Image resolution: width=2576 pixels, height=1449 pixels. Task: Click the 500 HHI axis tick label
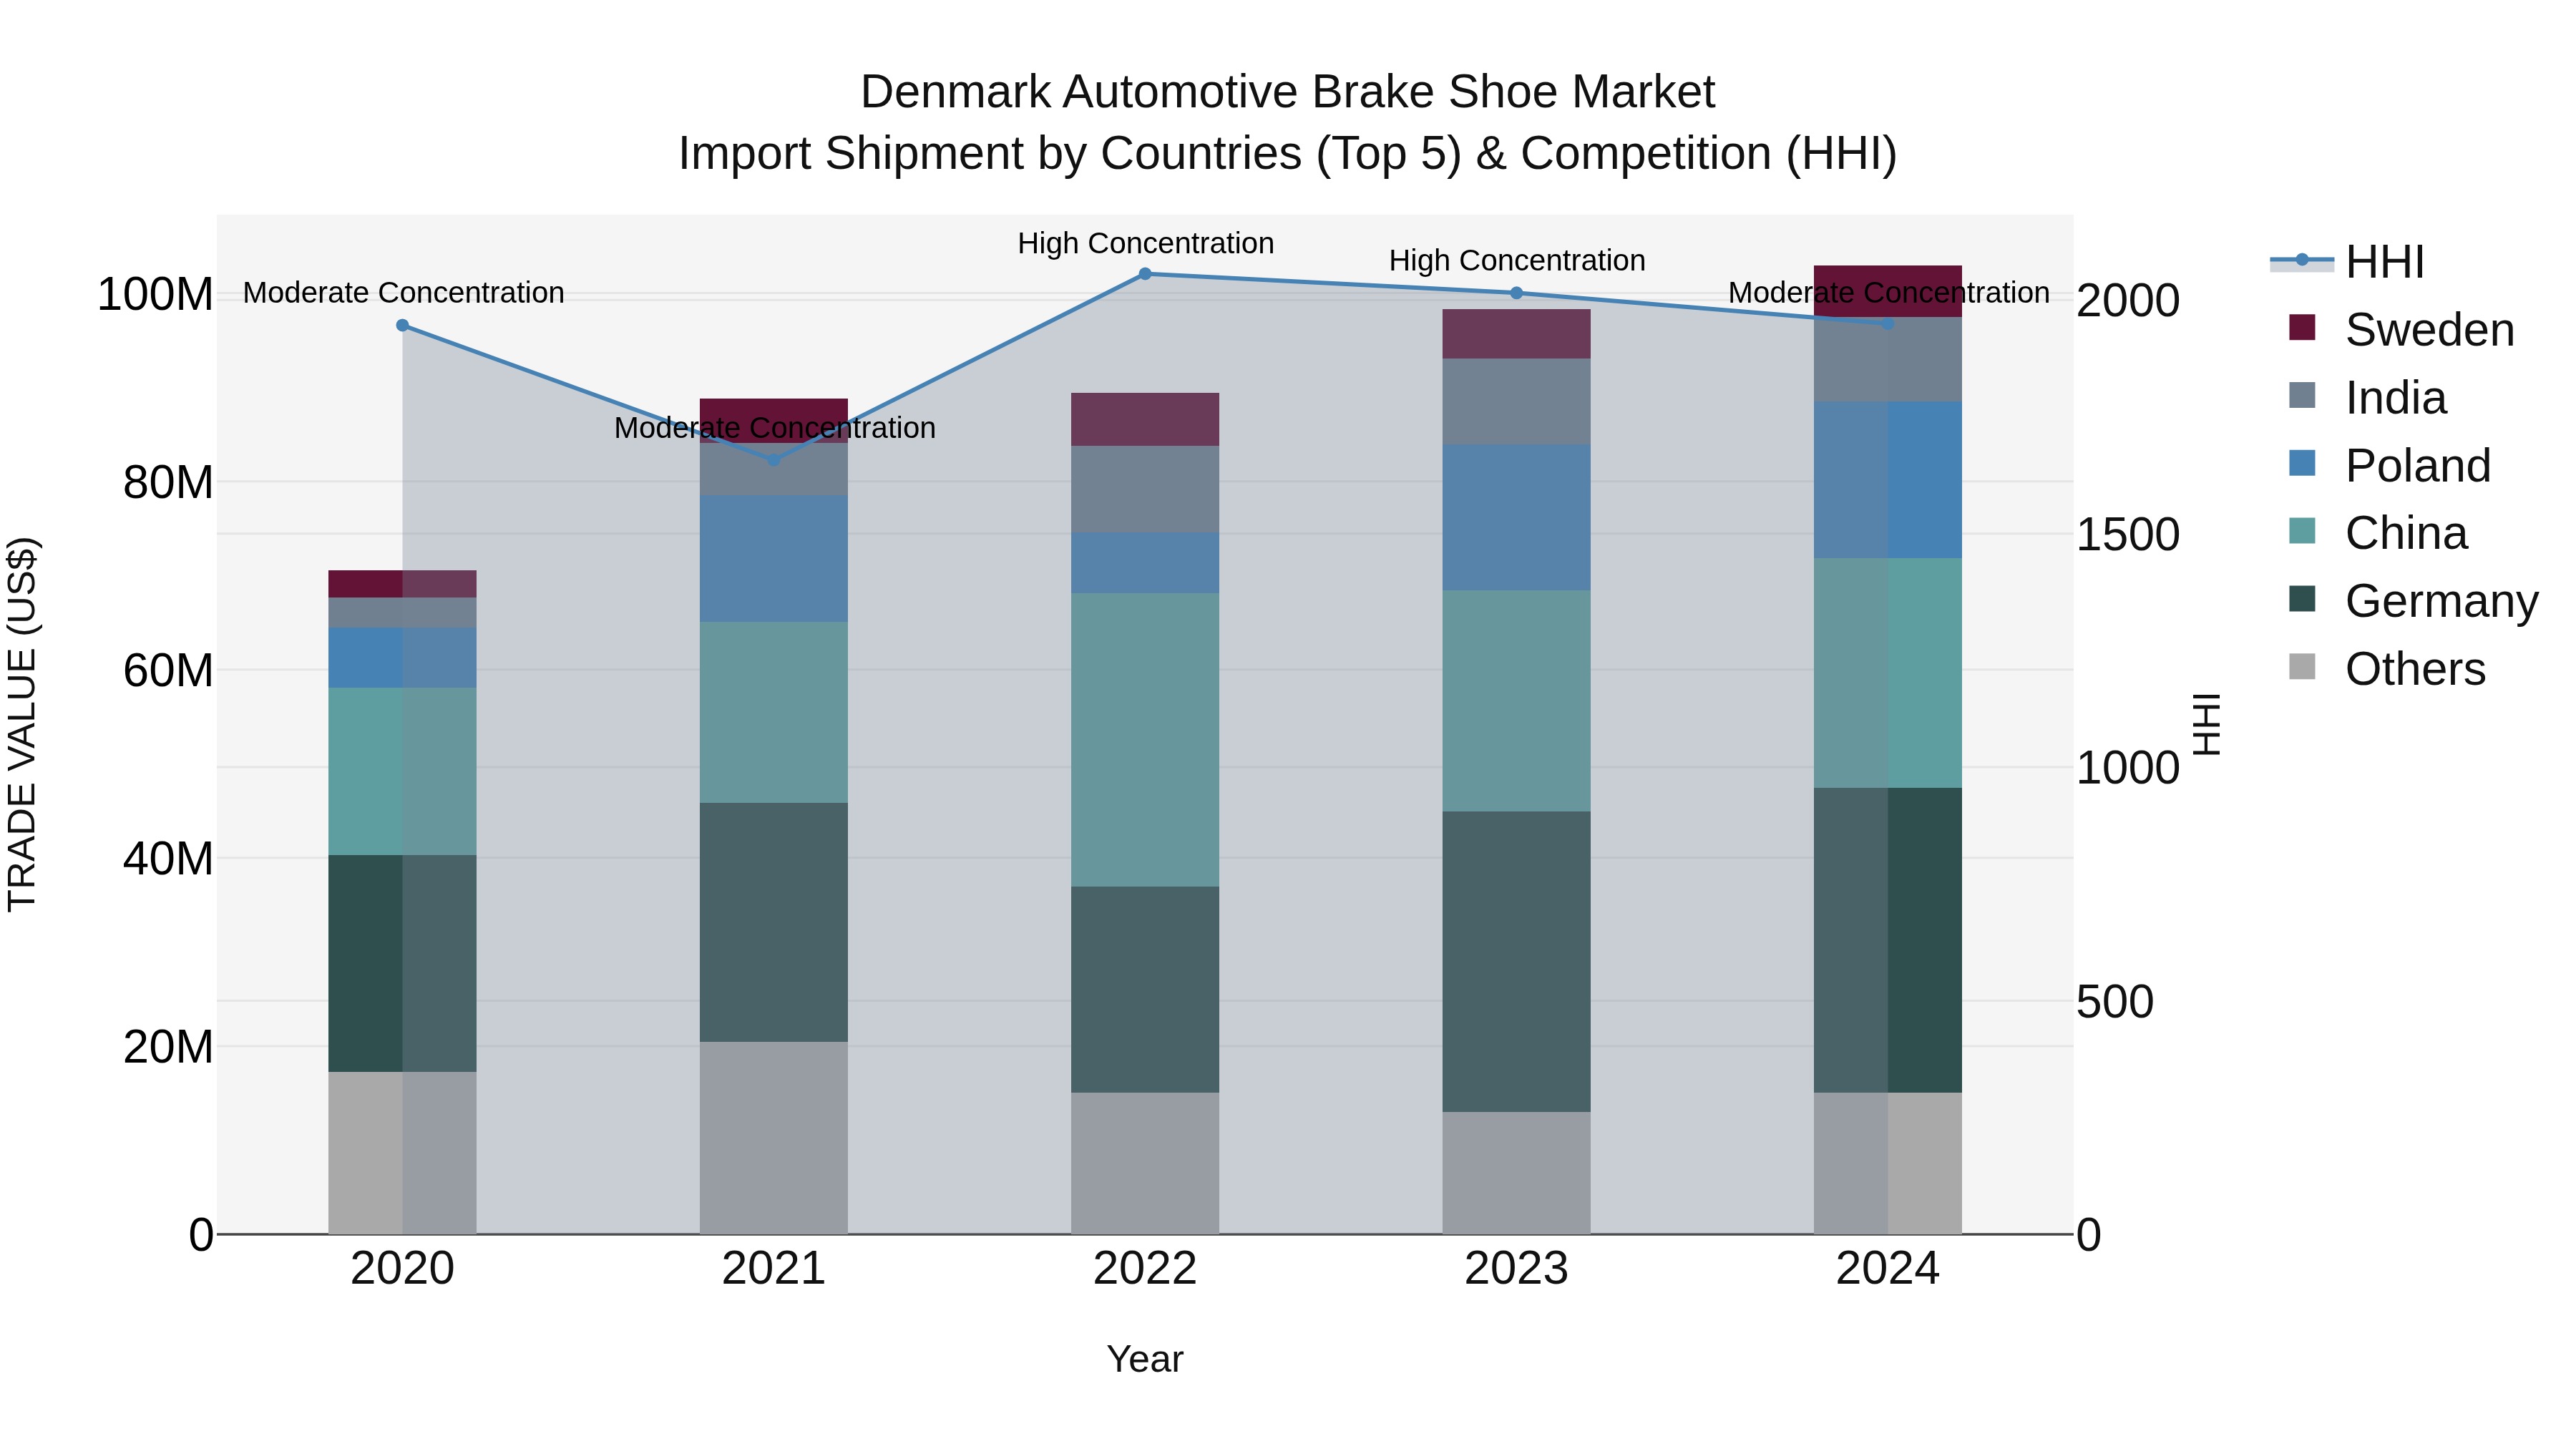(2115, 1001)
